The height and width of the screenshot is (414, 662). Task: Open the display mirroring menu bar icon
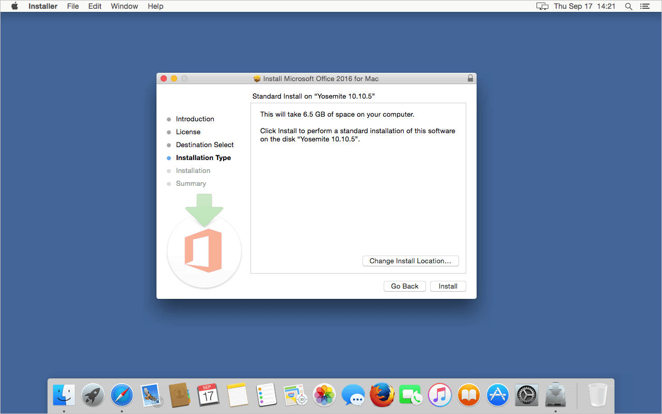coord(542,6)
